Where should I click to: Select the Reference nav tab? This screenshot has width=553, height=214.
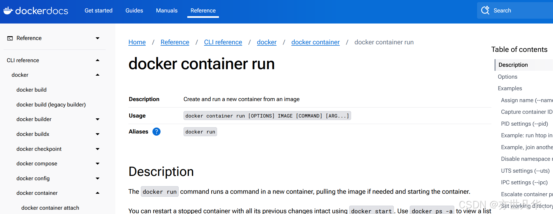click(x=203, y=11)
